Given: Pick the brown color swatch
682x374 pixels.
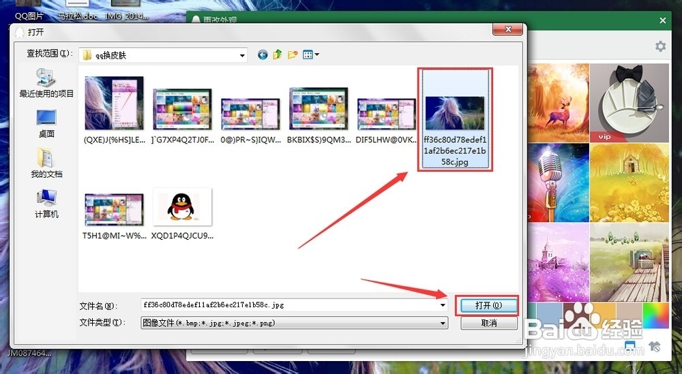Looking at the screenshot, I should (x=576, y=316).
